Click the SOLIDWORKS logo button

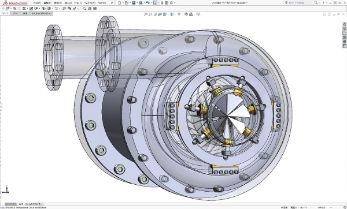coord(15,3)
